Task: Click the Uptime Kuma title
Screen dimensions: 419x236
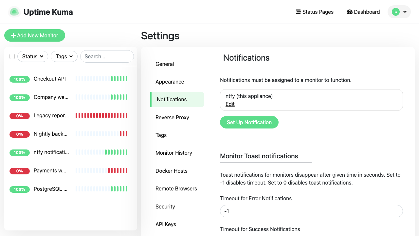Action: tap(48, 12)
